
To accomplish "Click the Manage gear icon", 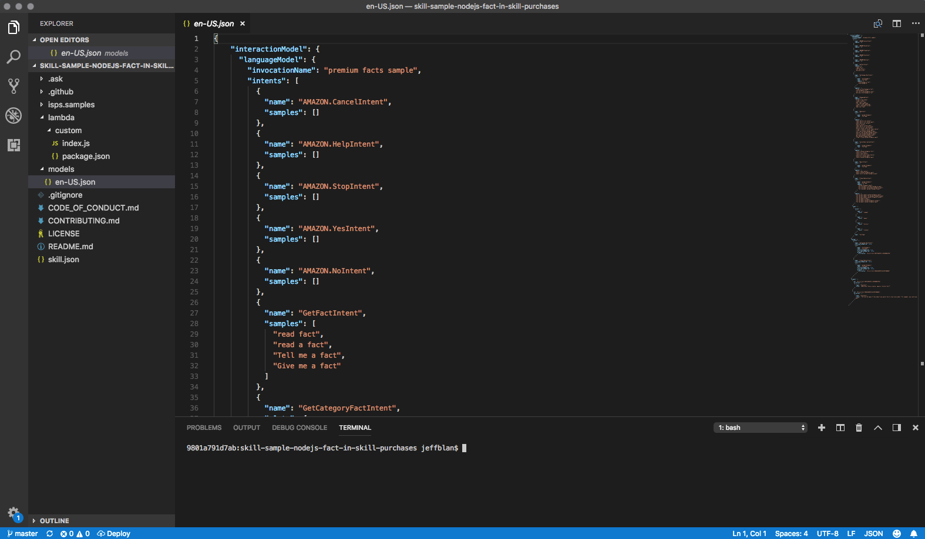I will click(14, 513).
